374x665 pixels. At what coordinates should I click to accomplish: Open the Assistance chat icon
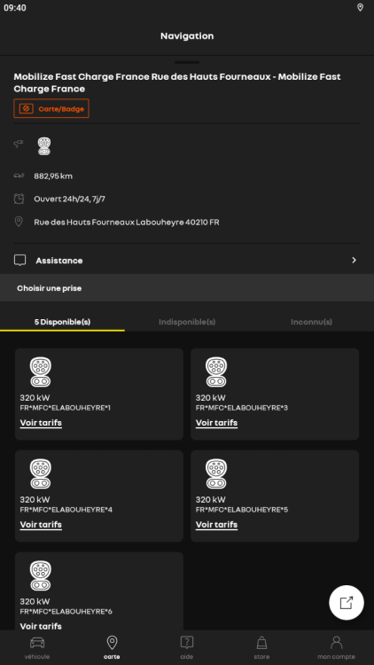click(19, 261)
